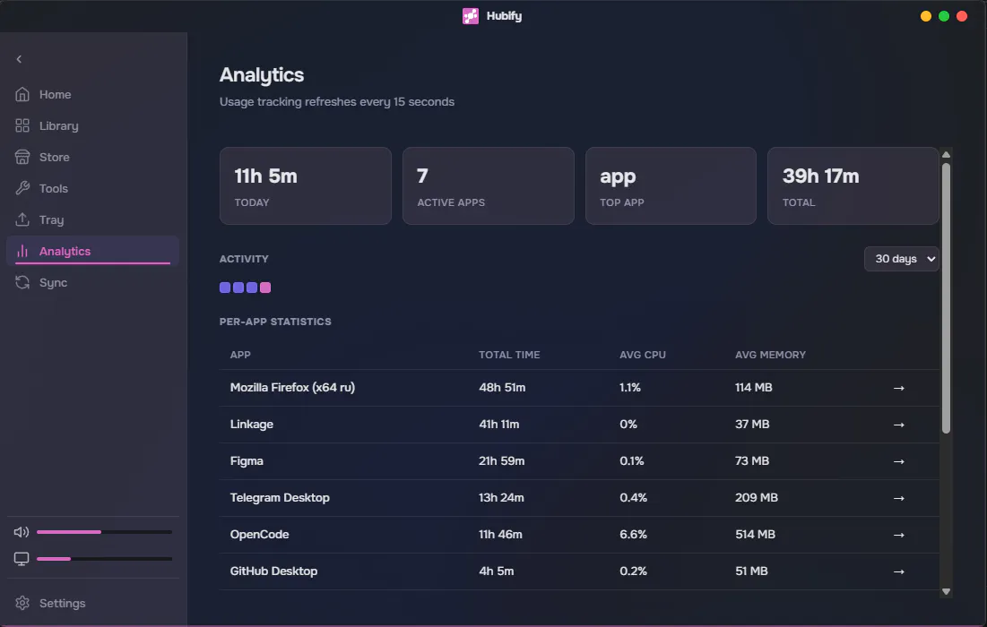Click the Store shop icon
987x627 pixels.
22,158
